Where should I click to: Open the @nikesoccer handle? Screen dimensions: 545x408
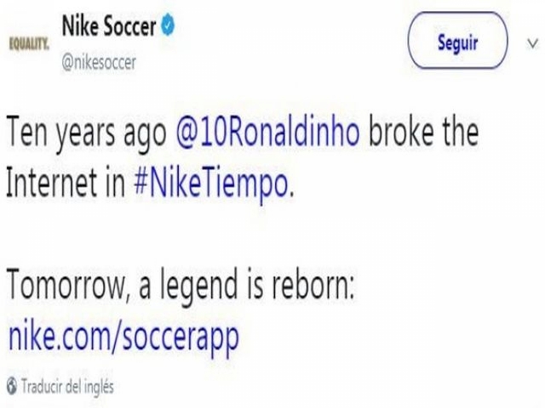(99, 62)
